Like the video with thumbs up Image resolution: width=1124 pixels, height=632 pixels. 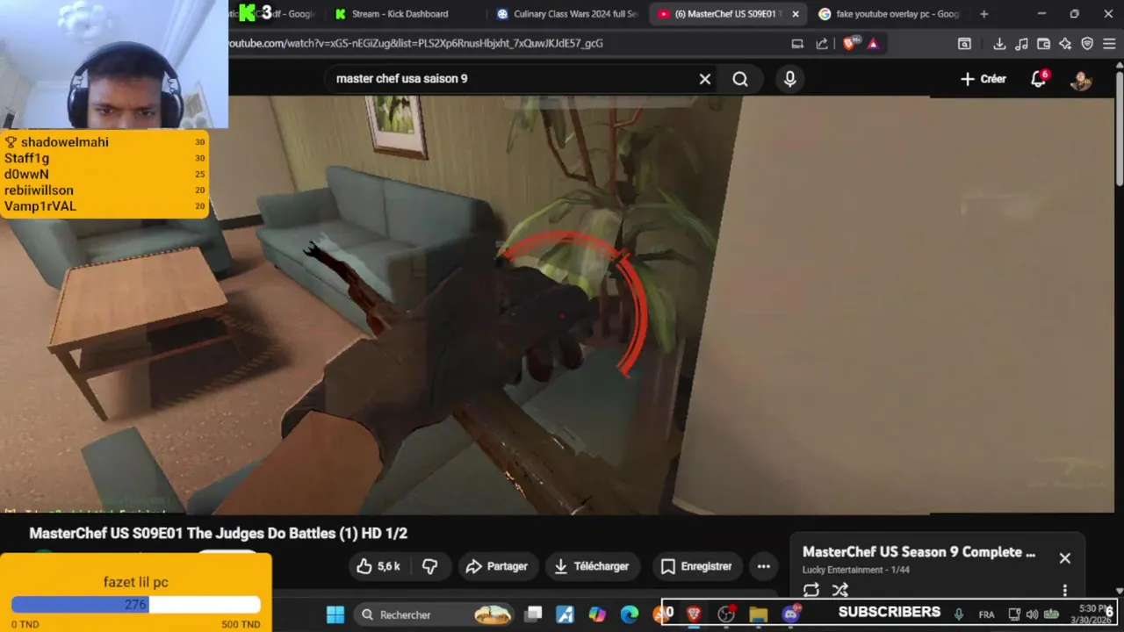[378, 566]
